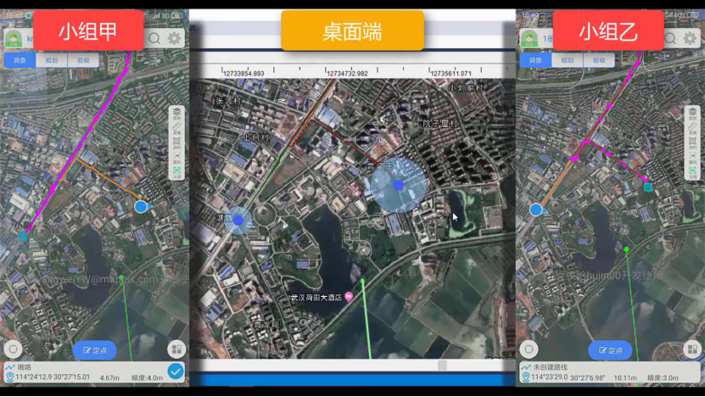Click the small blue position circle on desktop map
Screen dimensions: 705x397
point(238,221)
